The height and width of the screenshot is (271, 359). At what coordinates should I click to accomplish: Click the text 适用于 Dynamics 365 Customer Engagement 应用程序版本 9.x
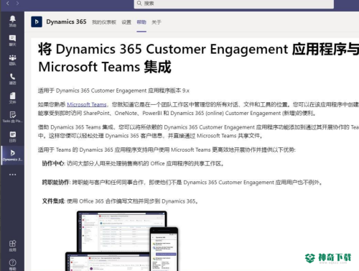(113, 91)
